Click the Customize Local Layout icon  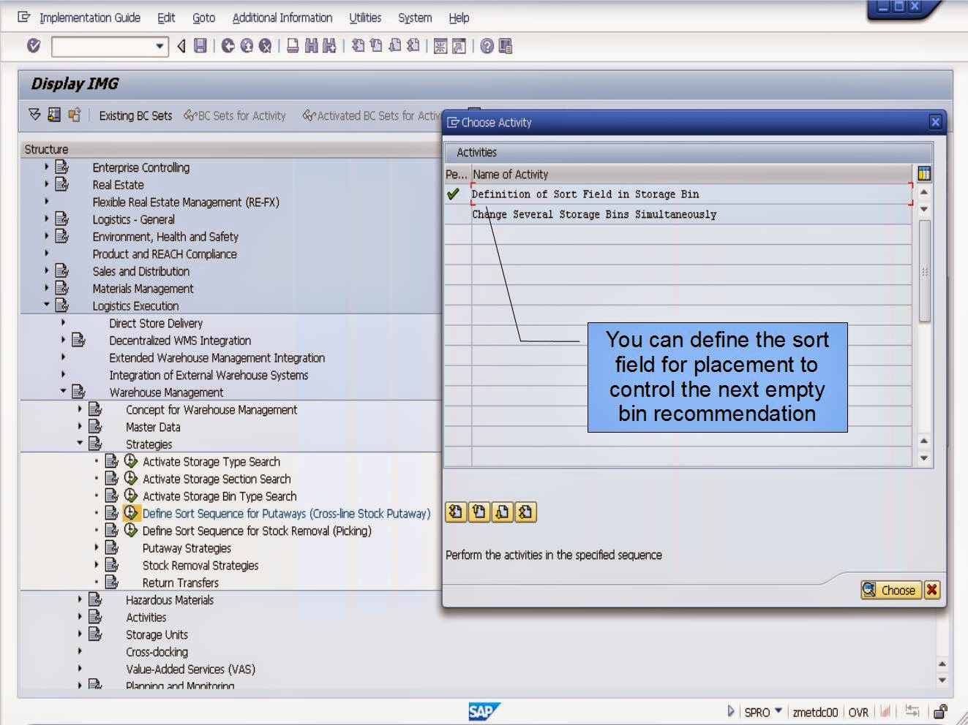coord(505,46)
